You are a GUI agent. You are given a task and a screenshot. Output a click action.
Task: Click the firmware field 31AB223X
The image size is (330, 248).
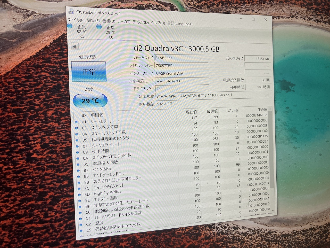click(181, 58)
